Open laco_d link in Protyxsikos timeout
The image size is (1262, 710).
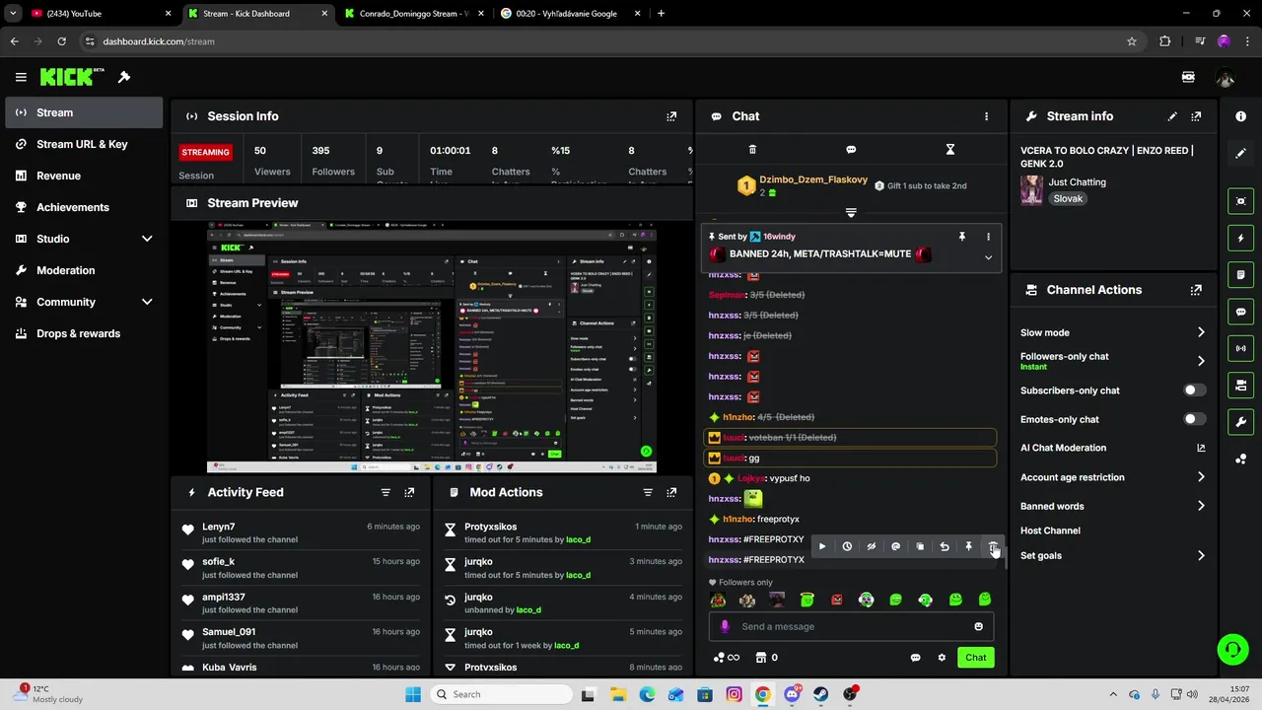[578, 539]
